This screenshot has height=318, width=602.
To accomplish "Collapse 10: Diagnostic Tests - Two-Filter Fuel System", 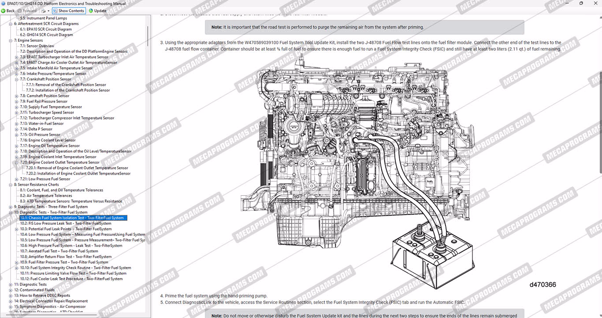I will click(x=11, y=212).
